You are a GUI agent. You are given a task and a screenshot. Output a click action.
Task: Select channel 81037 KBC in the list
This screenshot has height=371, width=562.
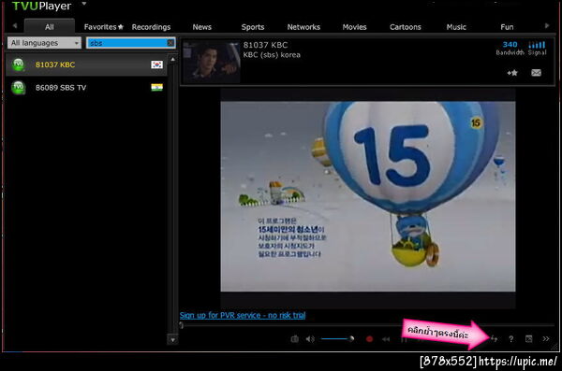[86, 64]
